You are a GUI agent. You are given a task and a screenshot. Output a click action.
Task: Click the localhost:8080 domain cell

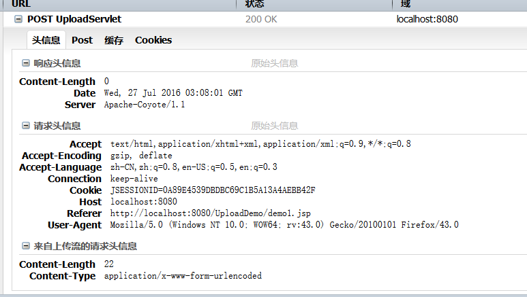(x=427, y=19)
